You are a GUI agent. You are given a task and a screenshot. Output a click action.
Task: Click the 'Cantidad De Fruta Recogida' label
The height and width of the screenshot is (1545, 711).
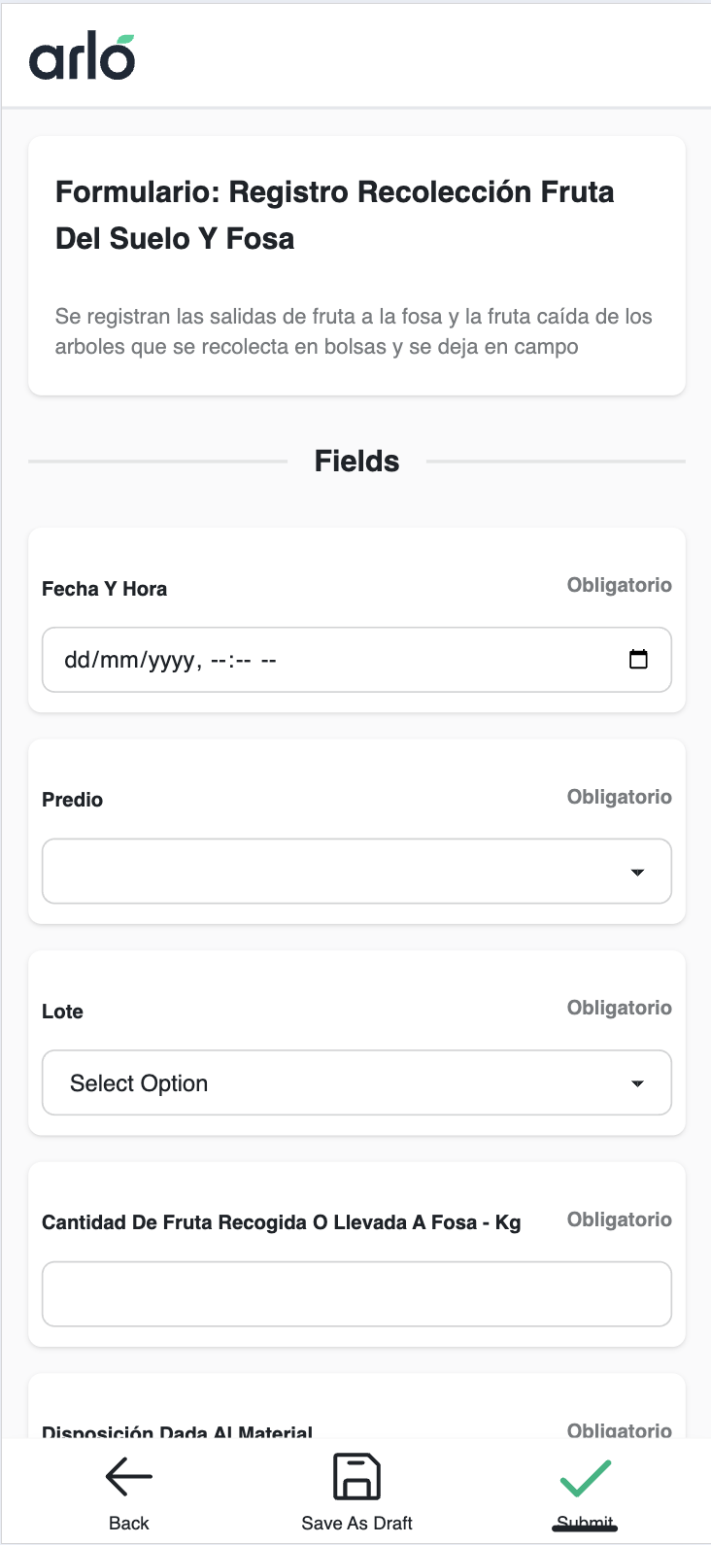pyautogui.click(x=281, y=1222)
